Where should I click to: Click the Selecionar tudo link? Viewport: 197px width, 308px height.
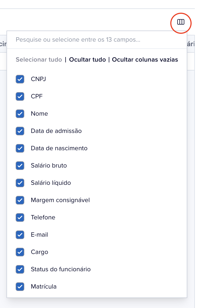pyautogui.click(x=39, y=60)
